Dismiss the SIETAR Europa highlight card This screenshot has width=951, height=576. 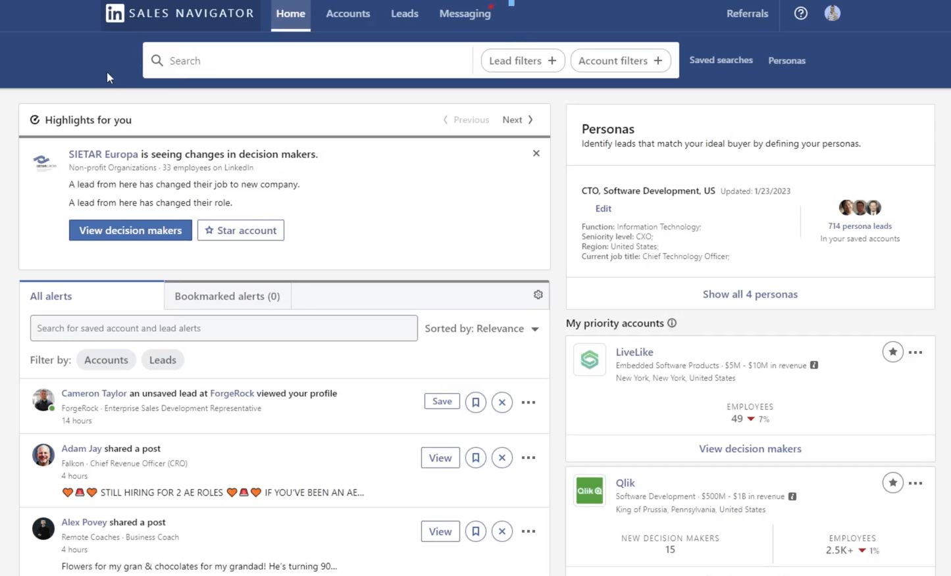pyautogui.click(x=536, y=153)
